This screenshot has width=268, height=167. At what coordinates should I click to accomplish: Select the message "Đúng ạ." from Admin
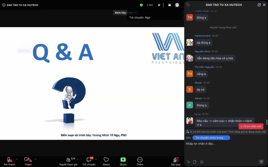point(202,105)
